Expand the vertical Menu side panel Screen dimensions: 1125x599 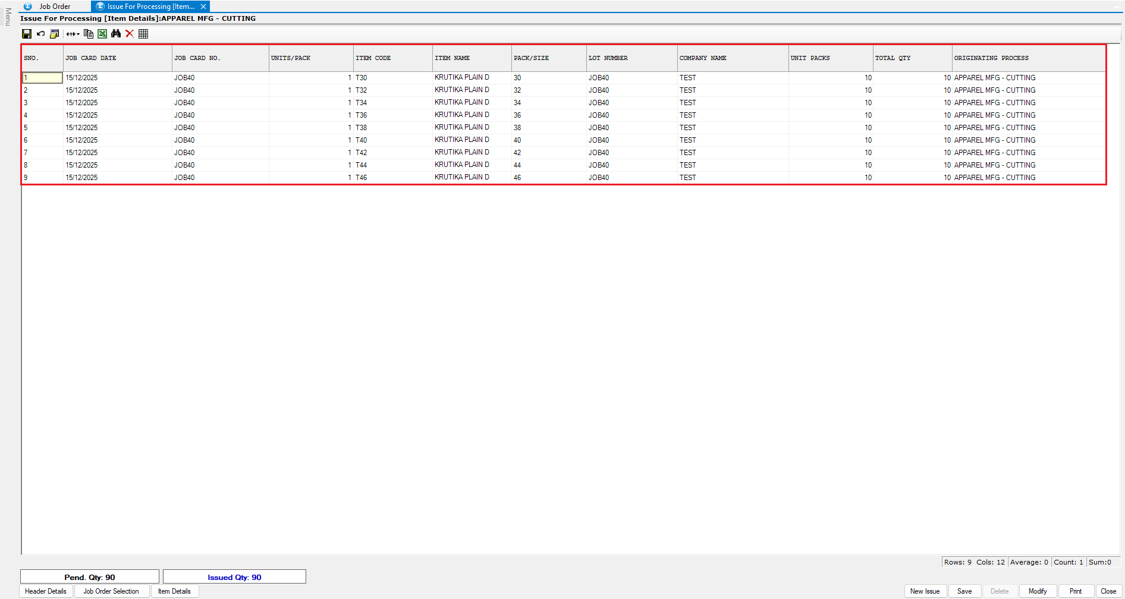[8, 17]
